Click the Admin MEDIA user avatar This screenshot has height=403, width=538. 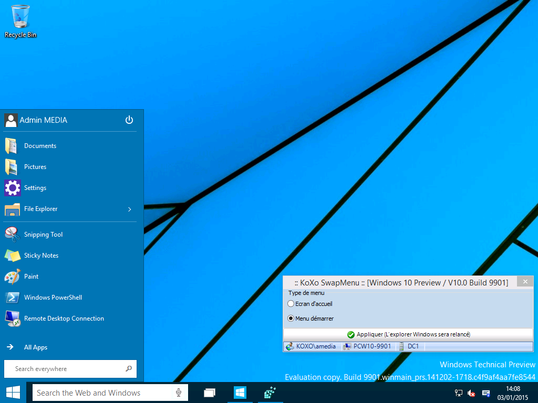tap(11, 120)
